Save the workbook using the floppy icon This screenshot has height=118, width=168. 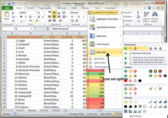(x=9, y=3)
